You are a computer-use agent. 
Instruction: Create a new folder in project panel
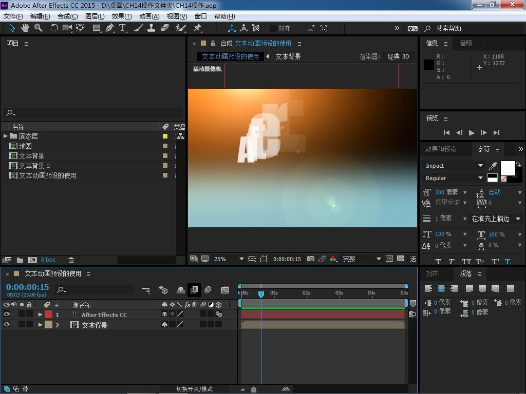(20, 260)
